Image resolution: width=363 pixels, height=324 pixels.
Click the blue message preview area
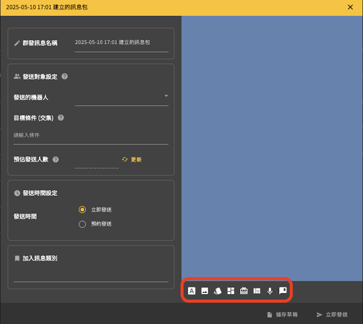click(x=272, y=148)
